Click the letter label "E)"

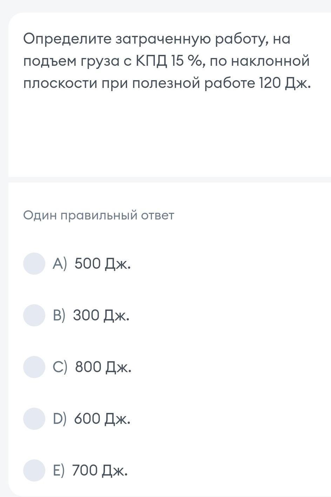click(x=59, y=470)
